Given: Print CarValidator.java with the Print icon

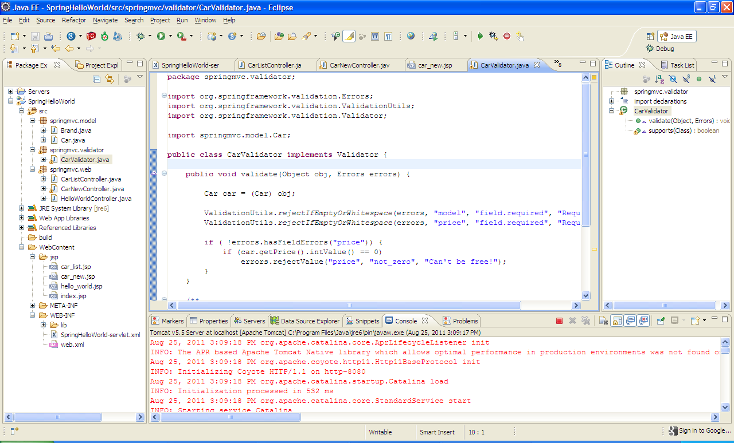Looking at the screenshot, I should pos(49,35).
